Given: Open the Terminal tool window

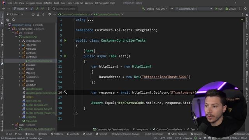Looking at the screenshot, I should [101, 134].
